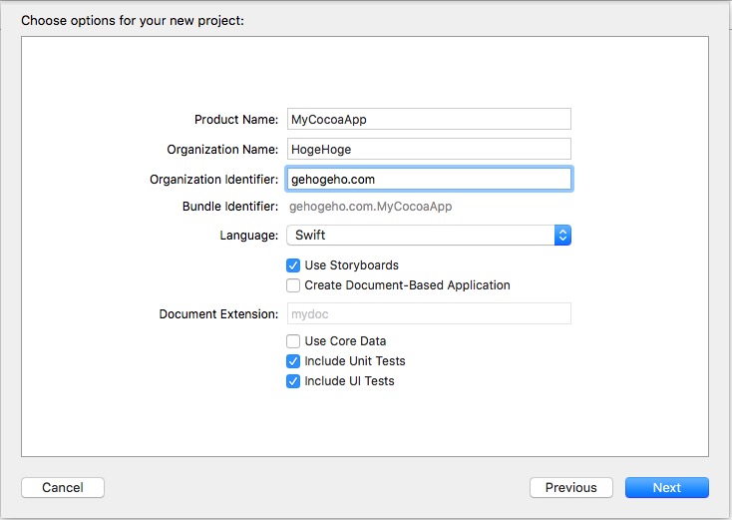Enable Create Document-Based Application checkbox

(x=293, y=285)
